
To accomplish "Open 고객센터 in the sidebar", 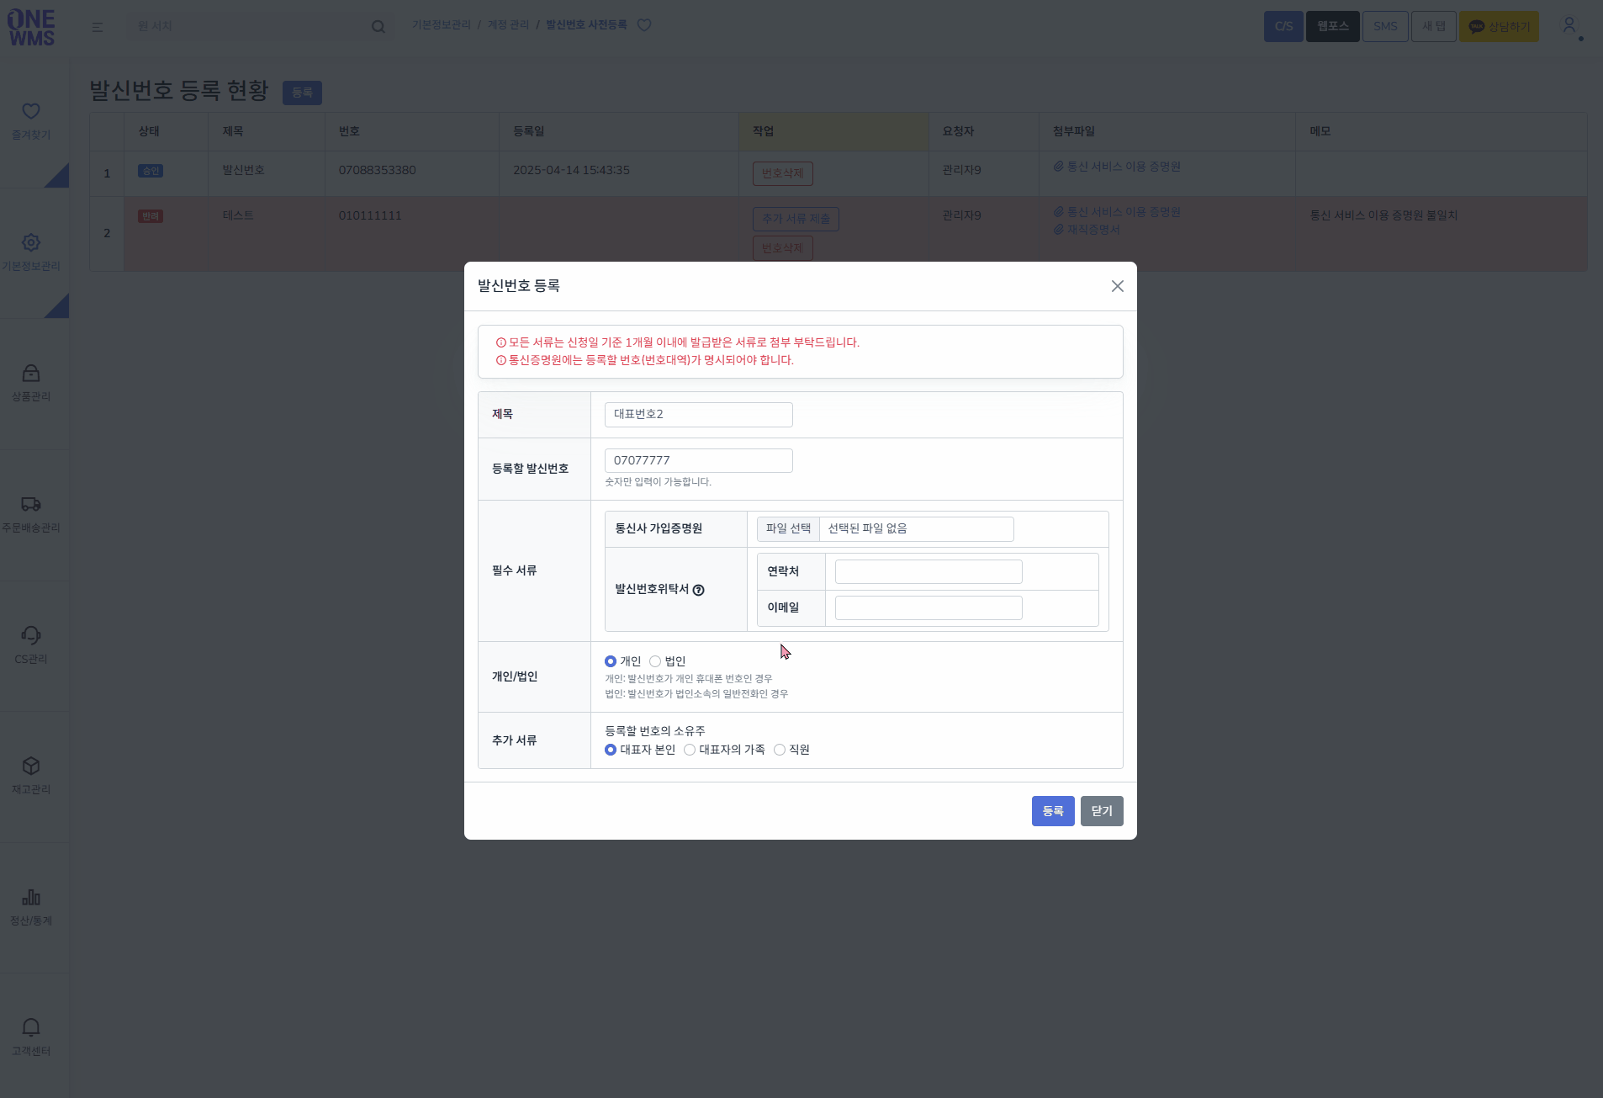I will [31, 1037].
